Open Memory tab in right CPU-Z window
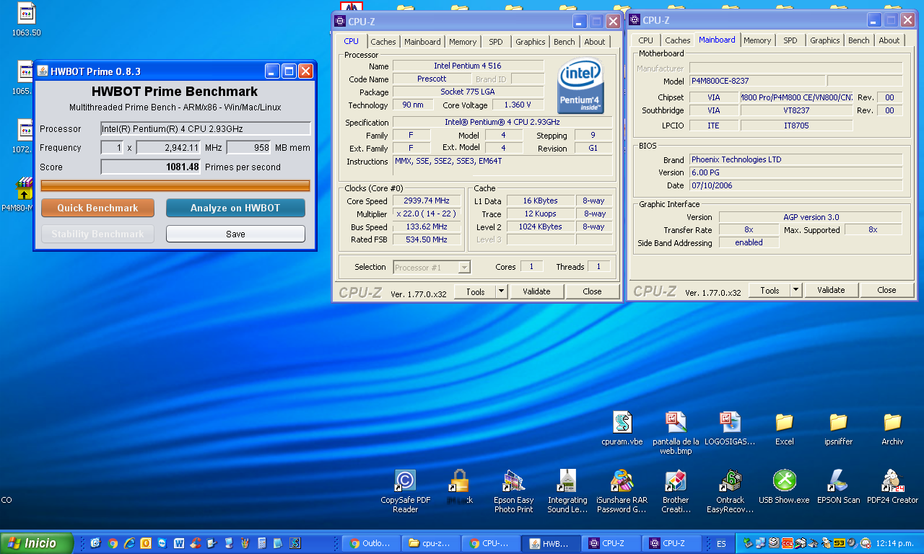The height and width of the screenshot is (554, 924). pos(757,40)
